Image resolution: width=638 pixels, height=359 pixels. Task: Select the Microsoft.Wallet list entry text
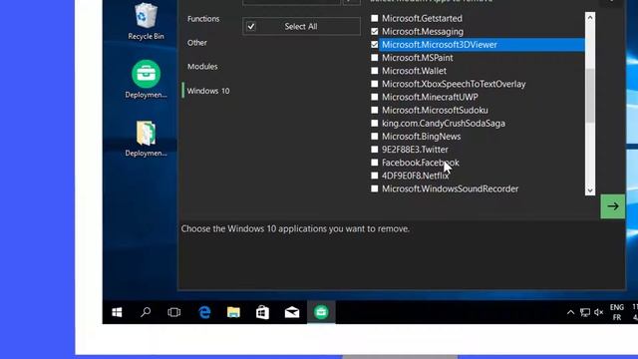pyautogui.click(x=414, y=71)
